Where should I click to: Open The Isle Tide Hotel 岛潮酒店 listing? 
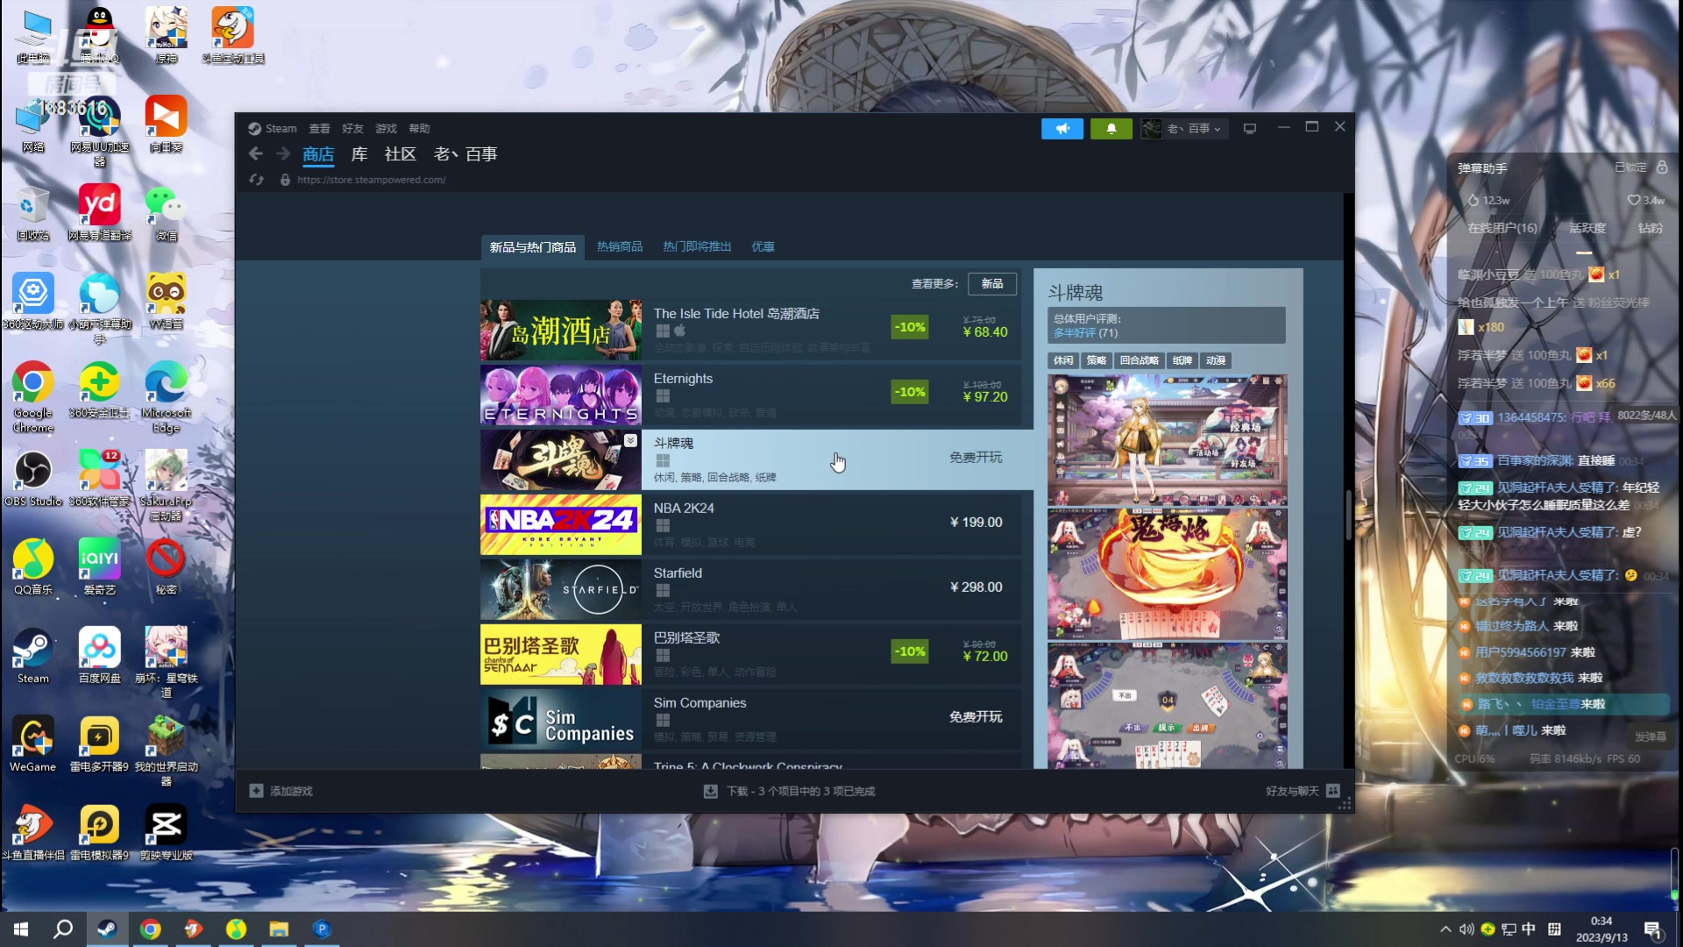[750, 331]
